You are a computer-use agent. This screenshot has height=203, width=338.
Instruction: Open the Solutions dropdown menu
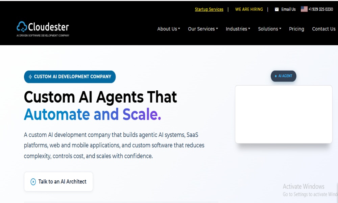pyautogui.click(x=269, y=29)
